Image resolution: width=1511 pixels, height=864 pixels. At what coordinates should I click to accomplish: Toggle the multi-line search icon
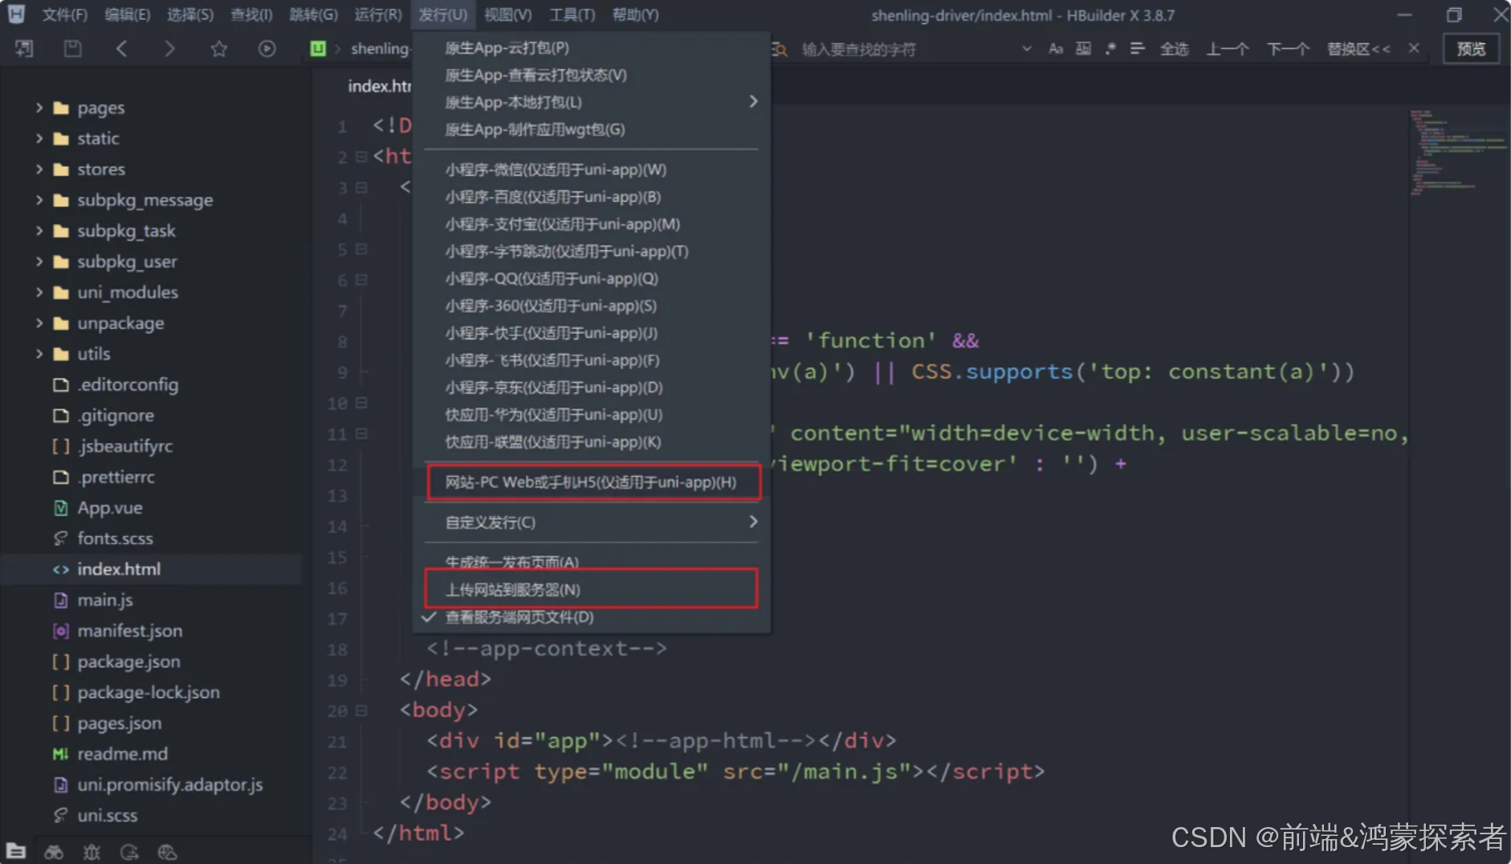1137,49
